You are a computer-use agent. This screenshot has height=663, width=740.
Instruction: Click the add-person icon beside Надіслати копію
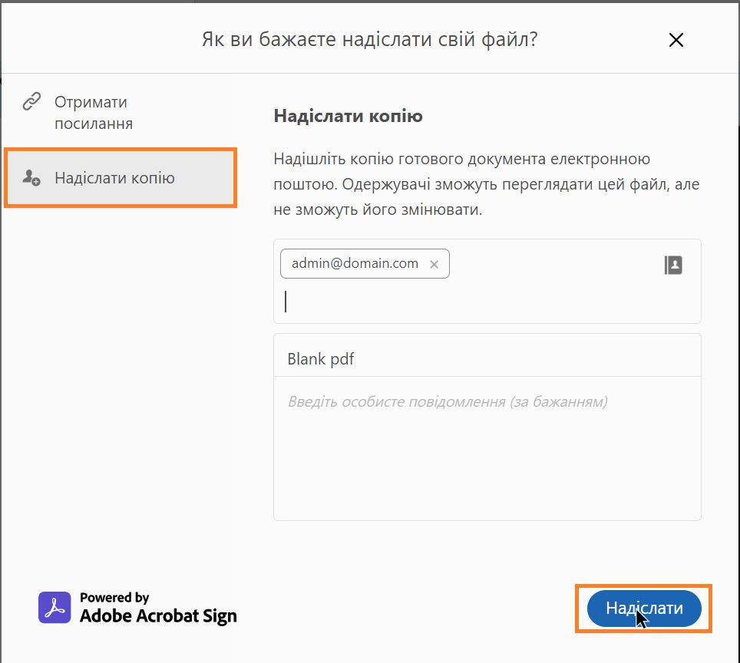(x=31, y=178)
